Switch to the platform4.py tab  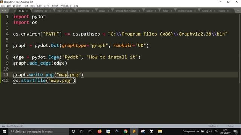84,11
